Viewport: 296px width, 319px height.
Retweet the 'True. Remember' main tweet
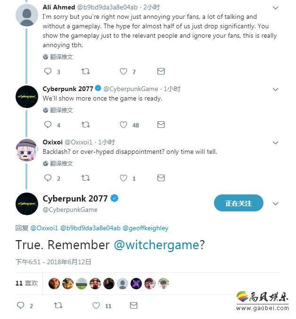58,305
